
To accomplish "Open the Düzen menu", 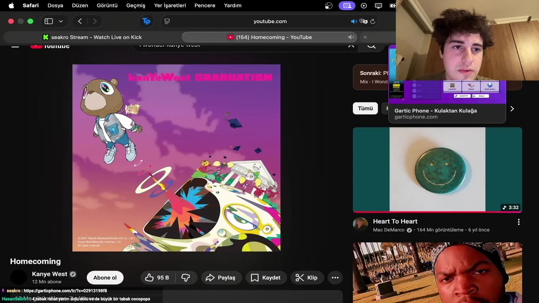I will (x=80, y=5).
